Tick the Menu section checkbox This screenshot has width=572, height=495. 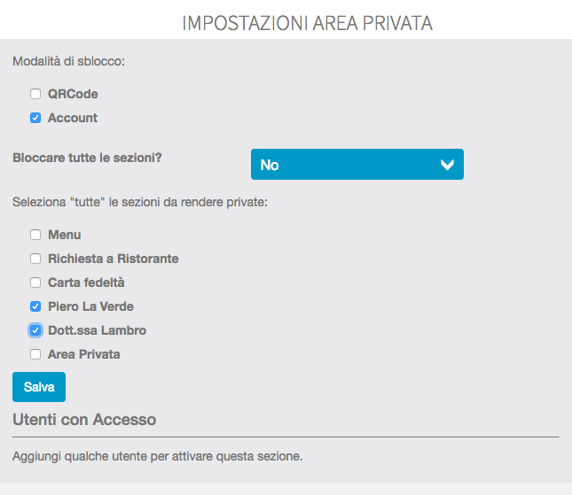(35, 235)
